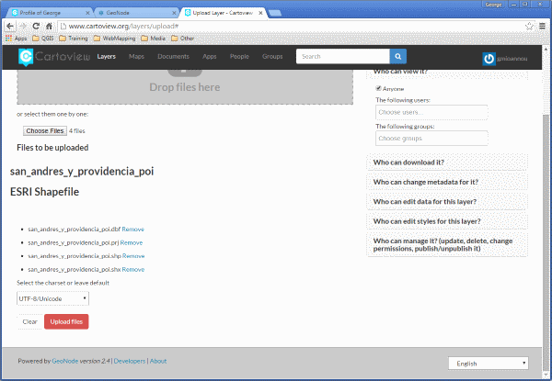Collapse Who can view it section
The height and width of the screenshot is (381, 552).
tap(447, 73)
